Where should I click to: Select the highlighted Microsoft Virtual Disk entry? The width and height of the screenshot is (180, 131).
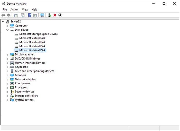pos(32,50)
